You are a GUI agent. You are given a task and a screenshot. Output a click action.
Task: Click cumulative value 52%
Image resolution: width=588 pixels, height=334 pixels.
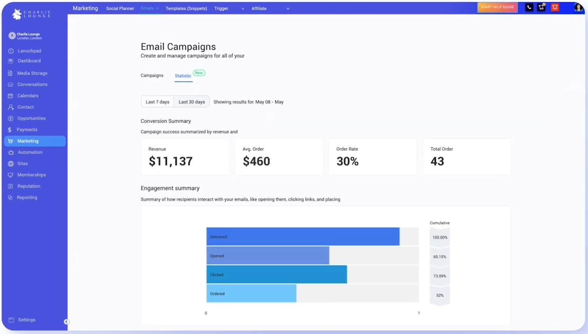440,295
